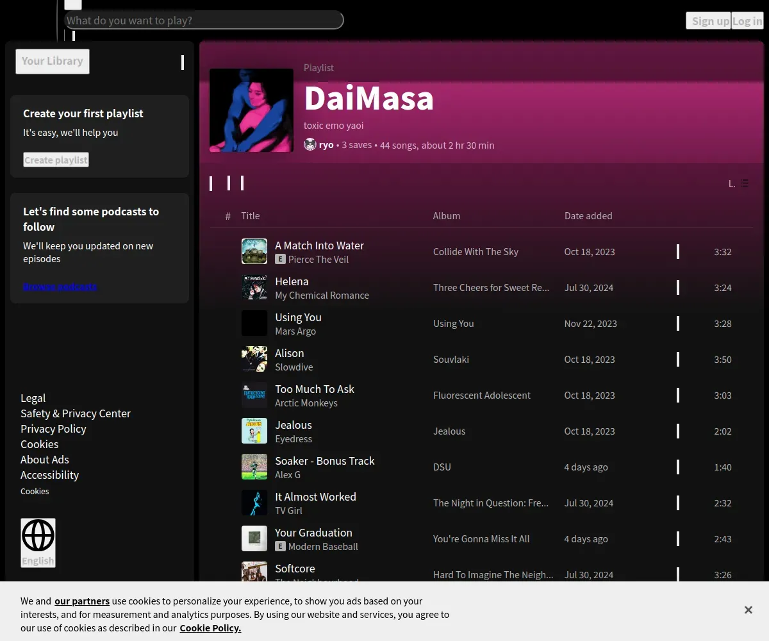Image resolution: width=769 pixels, height=641 pixels.
Task: Click the white bar button in Jealous row
Action: (x=678, y=431)
